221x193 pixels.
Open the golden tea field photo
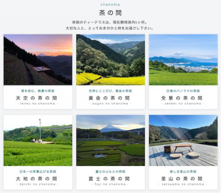point(110,60)
